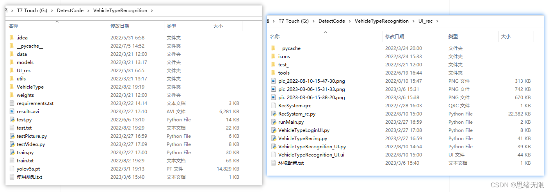This screenshot has height=192, width=550.
Task: Select the 使用须知.txt file name
Action: [29, 177]
